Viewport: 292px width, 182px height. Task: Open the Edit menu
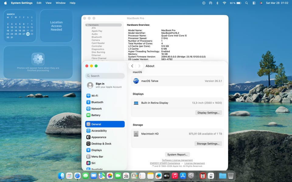pos(39,3)
